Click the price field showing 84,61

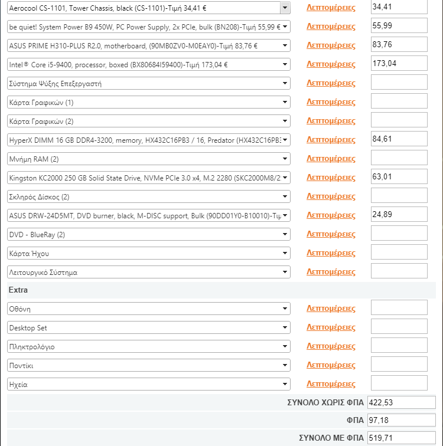399,139
